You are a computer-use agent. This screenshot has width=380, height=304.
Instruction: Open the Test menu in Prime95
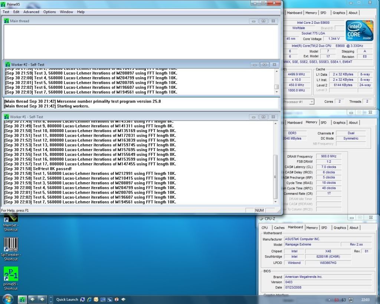point(6,12)
